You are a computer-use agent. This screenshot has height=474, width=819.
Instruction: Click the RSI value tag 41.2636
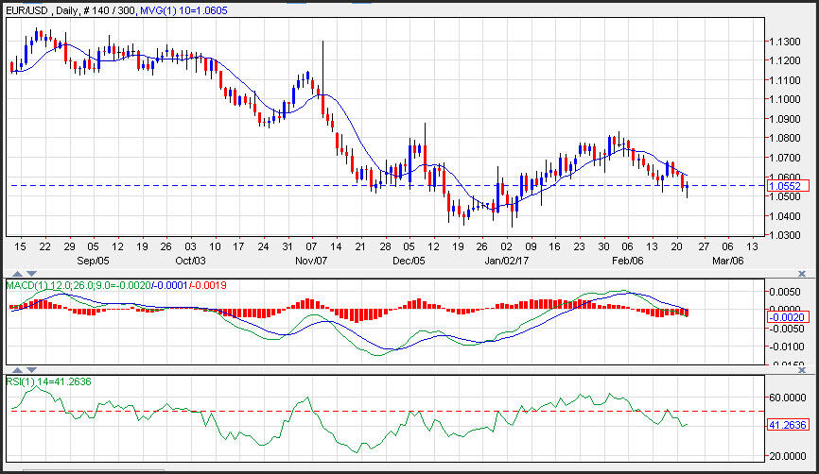(x=786, y=426)
